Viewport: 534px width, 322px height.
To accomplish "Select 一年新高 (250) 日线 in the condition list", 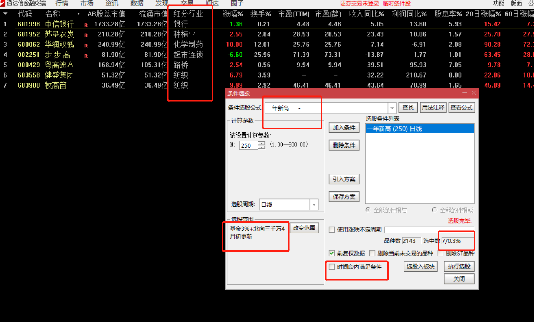I will (419, 129).
